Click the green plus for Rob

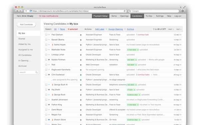(81, 65)
